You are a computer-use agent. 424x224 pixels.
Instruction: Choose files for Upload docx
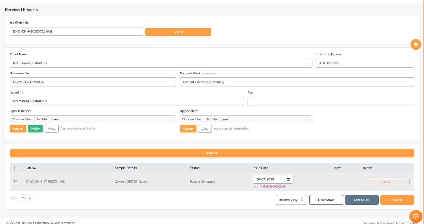192,119
